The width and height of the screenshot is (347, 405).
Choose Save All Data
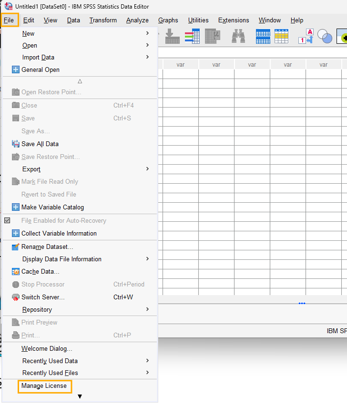(80, 144)
